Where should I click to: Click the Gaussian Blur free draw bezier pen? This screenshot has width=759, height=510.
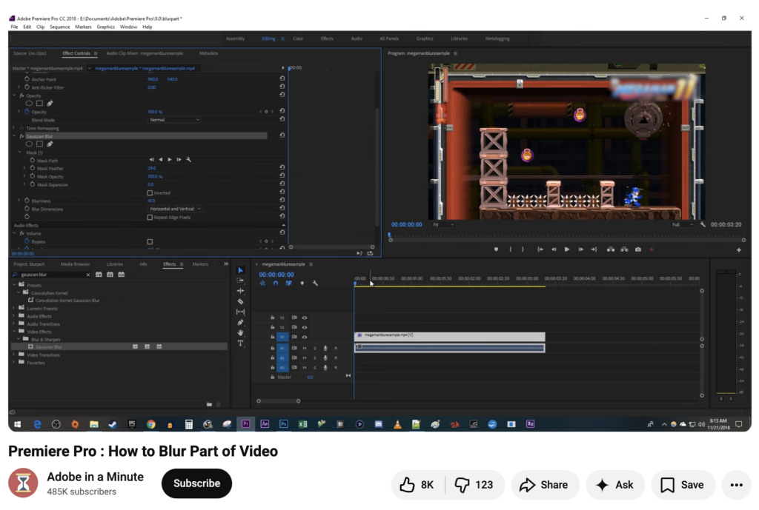pyautogui.click(x=50, y=144)
